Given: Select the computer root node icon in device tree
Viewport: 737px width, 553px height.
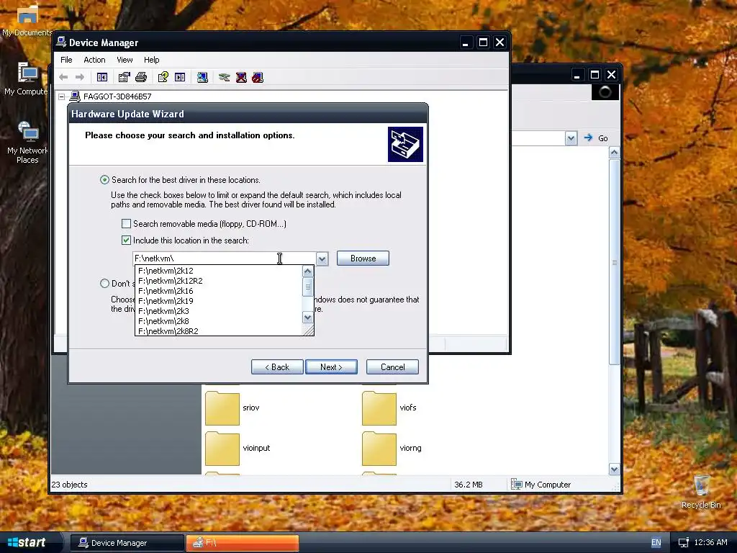Looking at the screenshot, I should 75,96.
